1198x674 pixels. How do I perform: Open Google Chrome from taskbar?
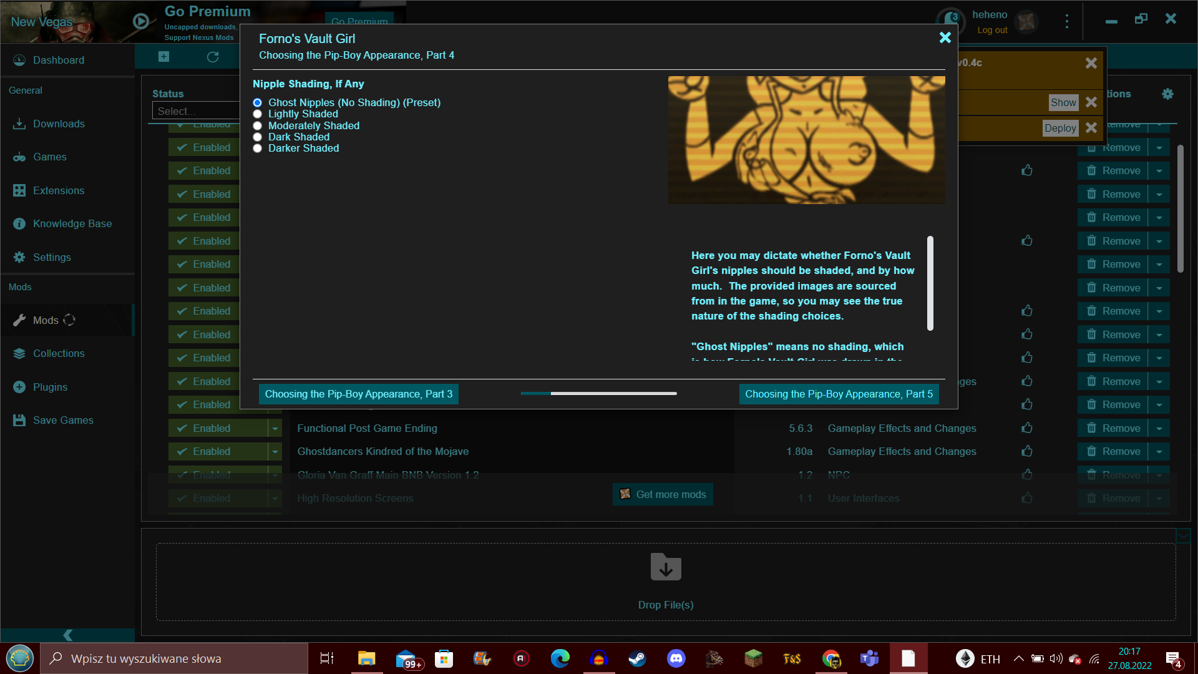(831, 658)
